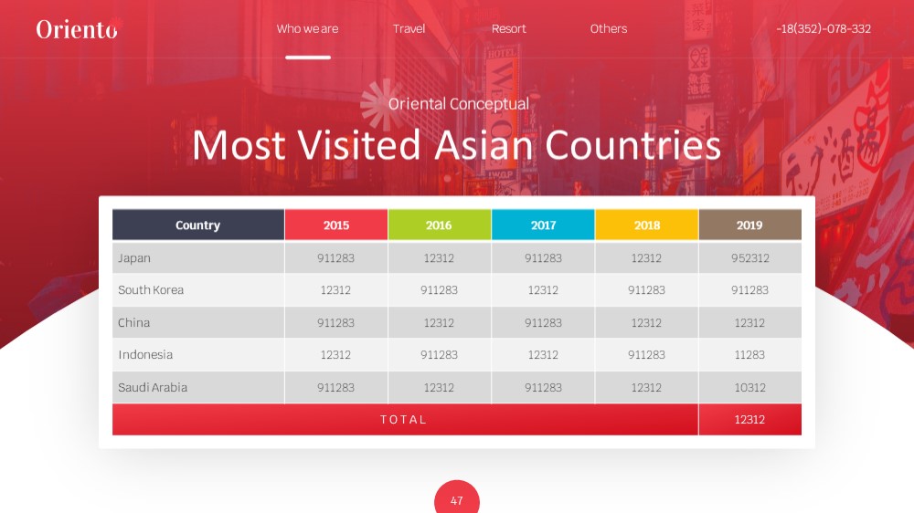Go to the Resort page

(x=508, y=28)
